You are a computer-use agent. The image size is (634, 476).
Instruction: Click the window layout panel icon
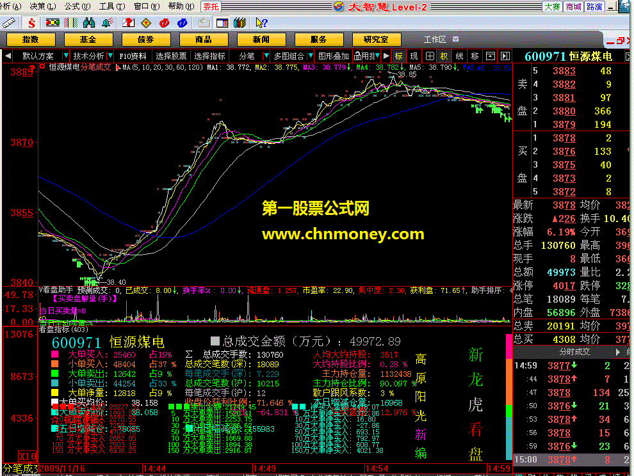click(222, 23)
